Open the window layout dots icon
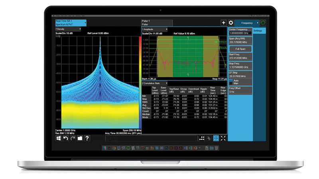 click(202, 138)
